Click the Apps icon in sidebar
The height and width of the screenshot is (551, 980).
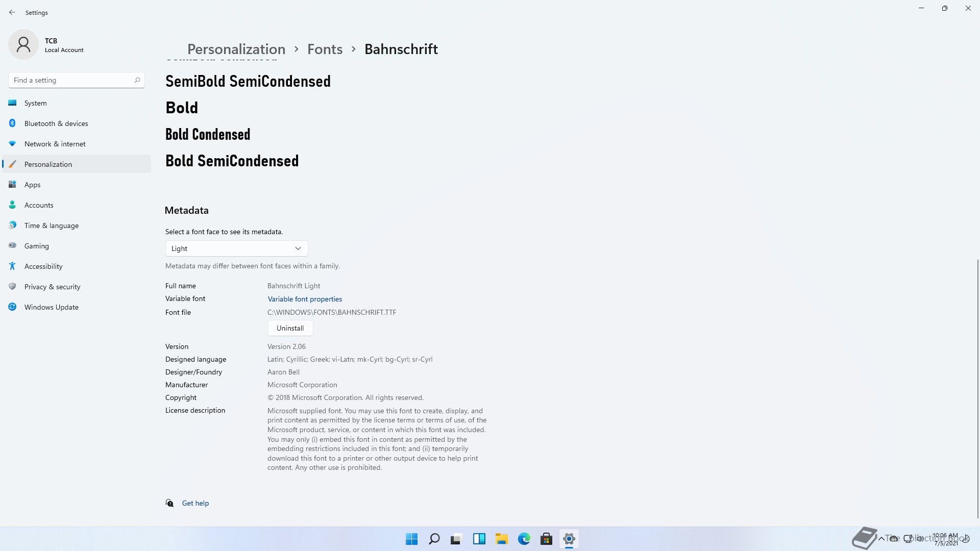click(x=12, y=185)
